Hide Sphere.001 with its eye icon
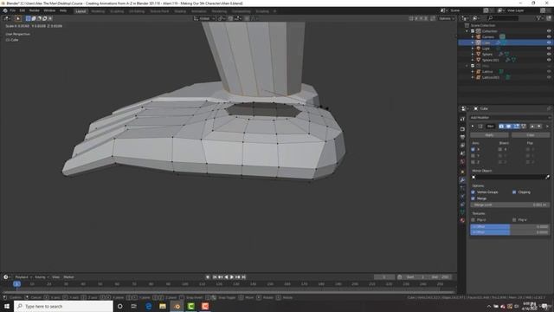The image size is (554, 312). tap(549, 60)
